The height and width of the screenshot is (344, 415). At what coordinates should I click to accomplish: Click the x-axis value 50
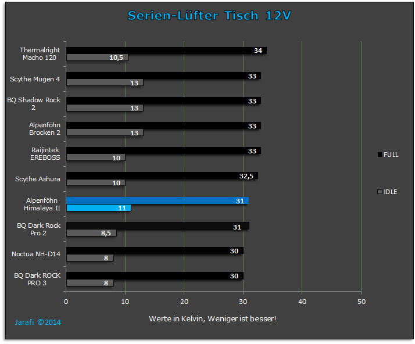coord(362,302)
